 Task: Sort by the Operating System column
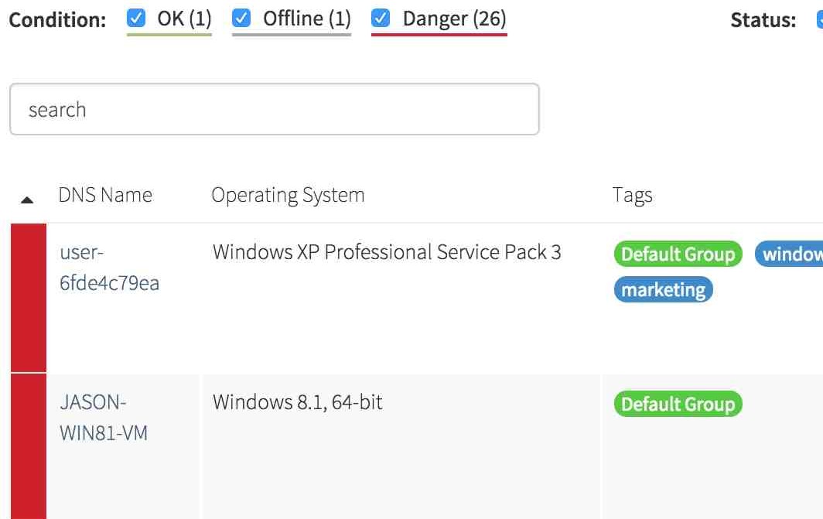coord(288,195)
